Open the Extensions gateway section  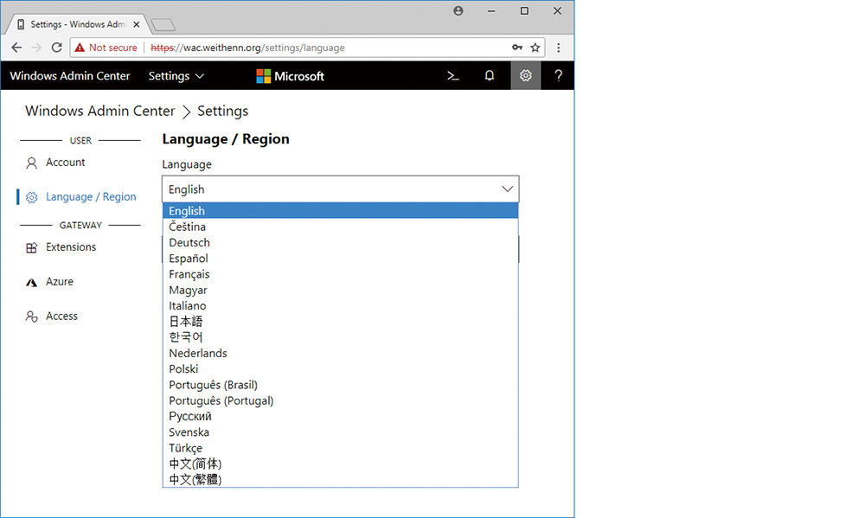coord(70,247)
